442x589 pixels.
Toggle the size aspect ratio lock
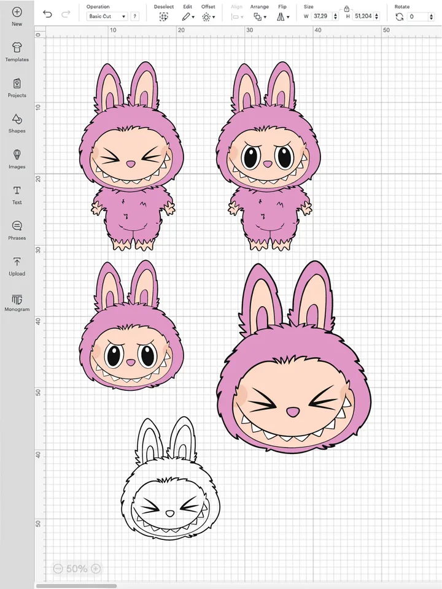pyautogui.click(x=347, y=9)
